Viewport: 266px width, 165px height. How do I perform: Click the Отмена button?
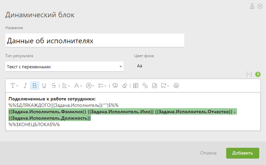(208, 153)
